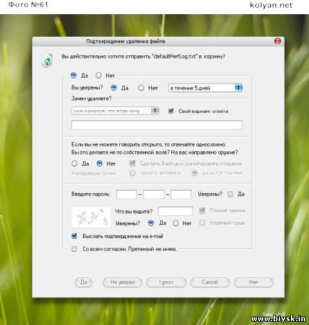309x325 pixels.
Task: Click first password input box
Action: click(127, 194)
